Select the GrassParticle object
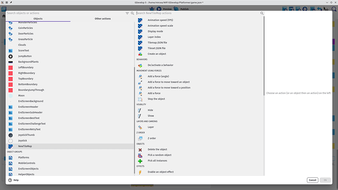338x190 pixels. point(70,39)
